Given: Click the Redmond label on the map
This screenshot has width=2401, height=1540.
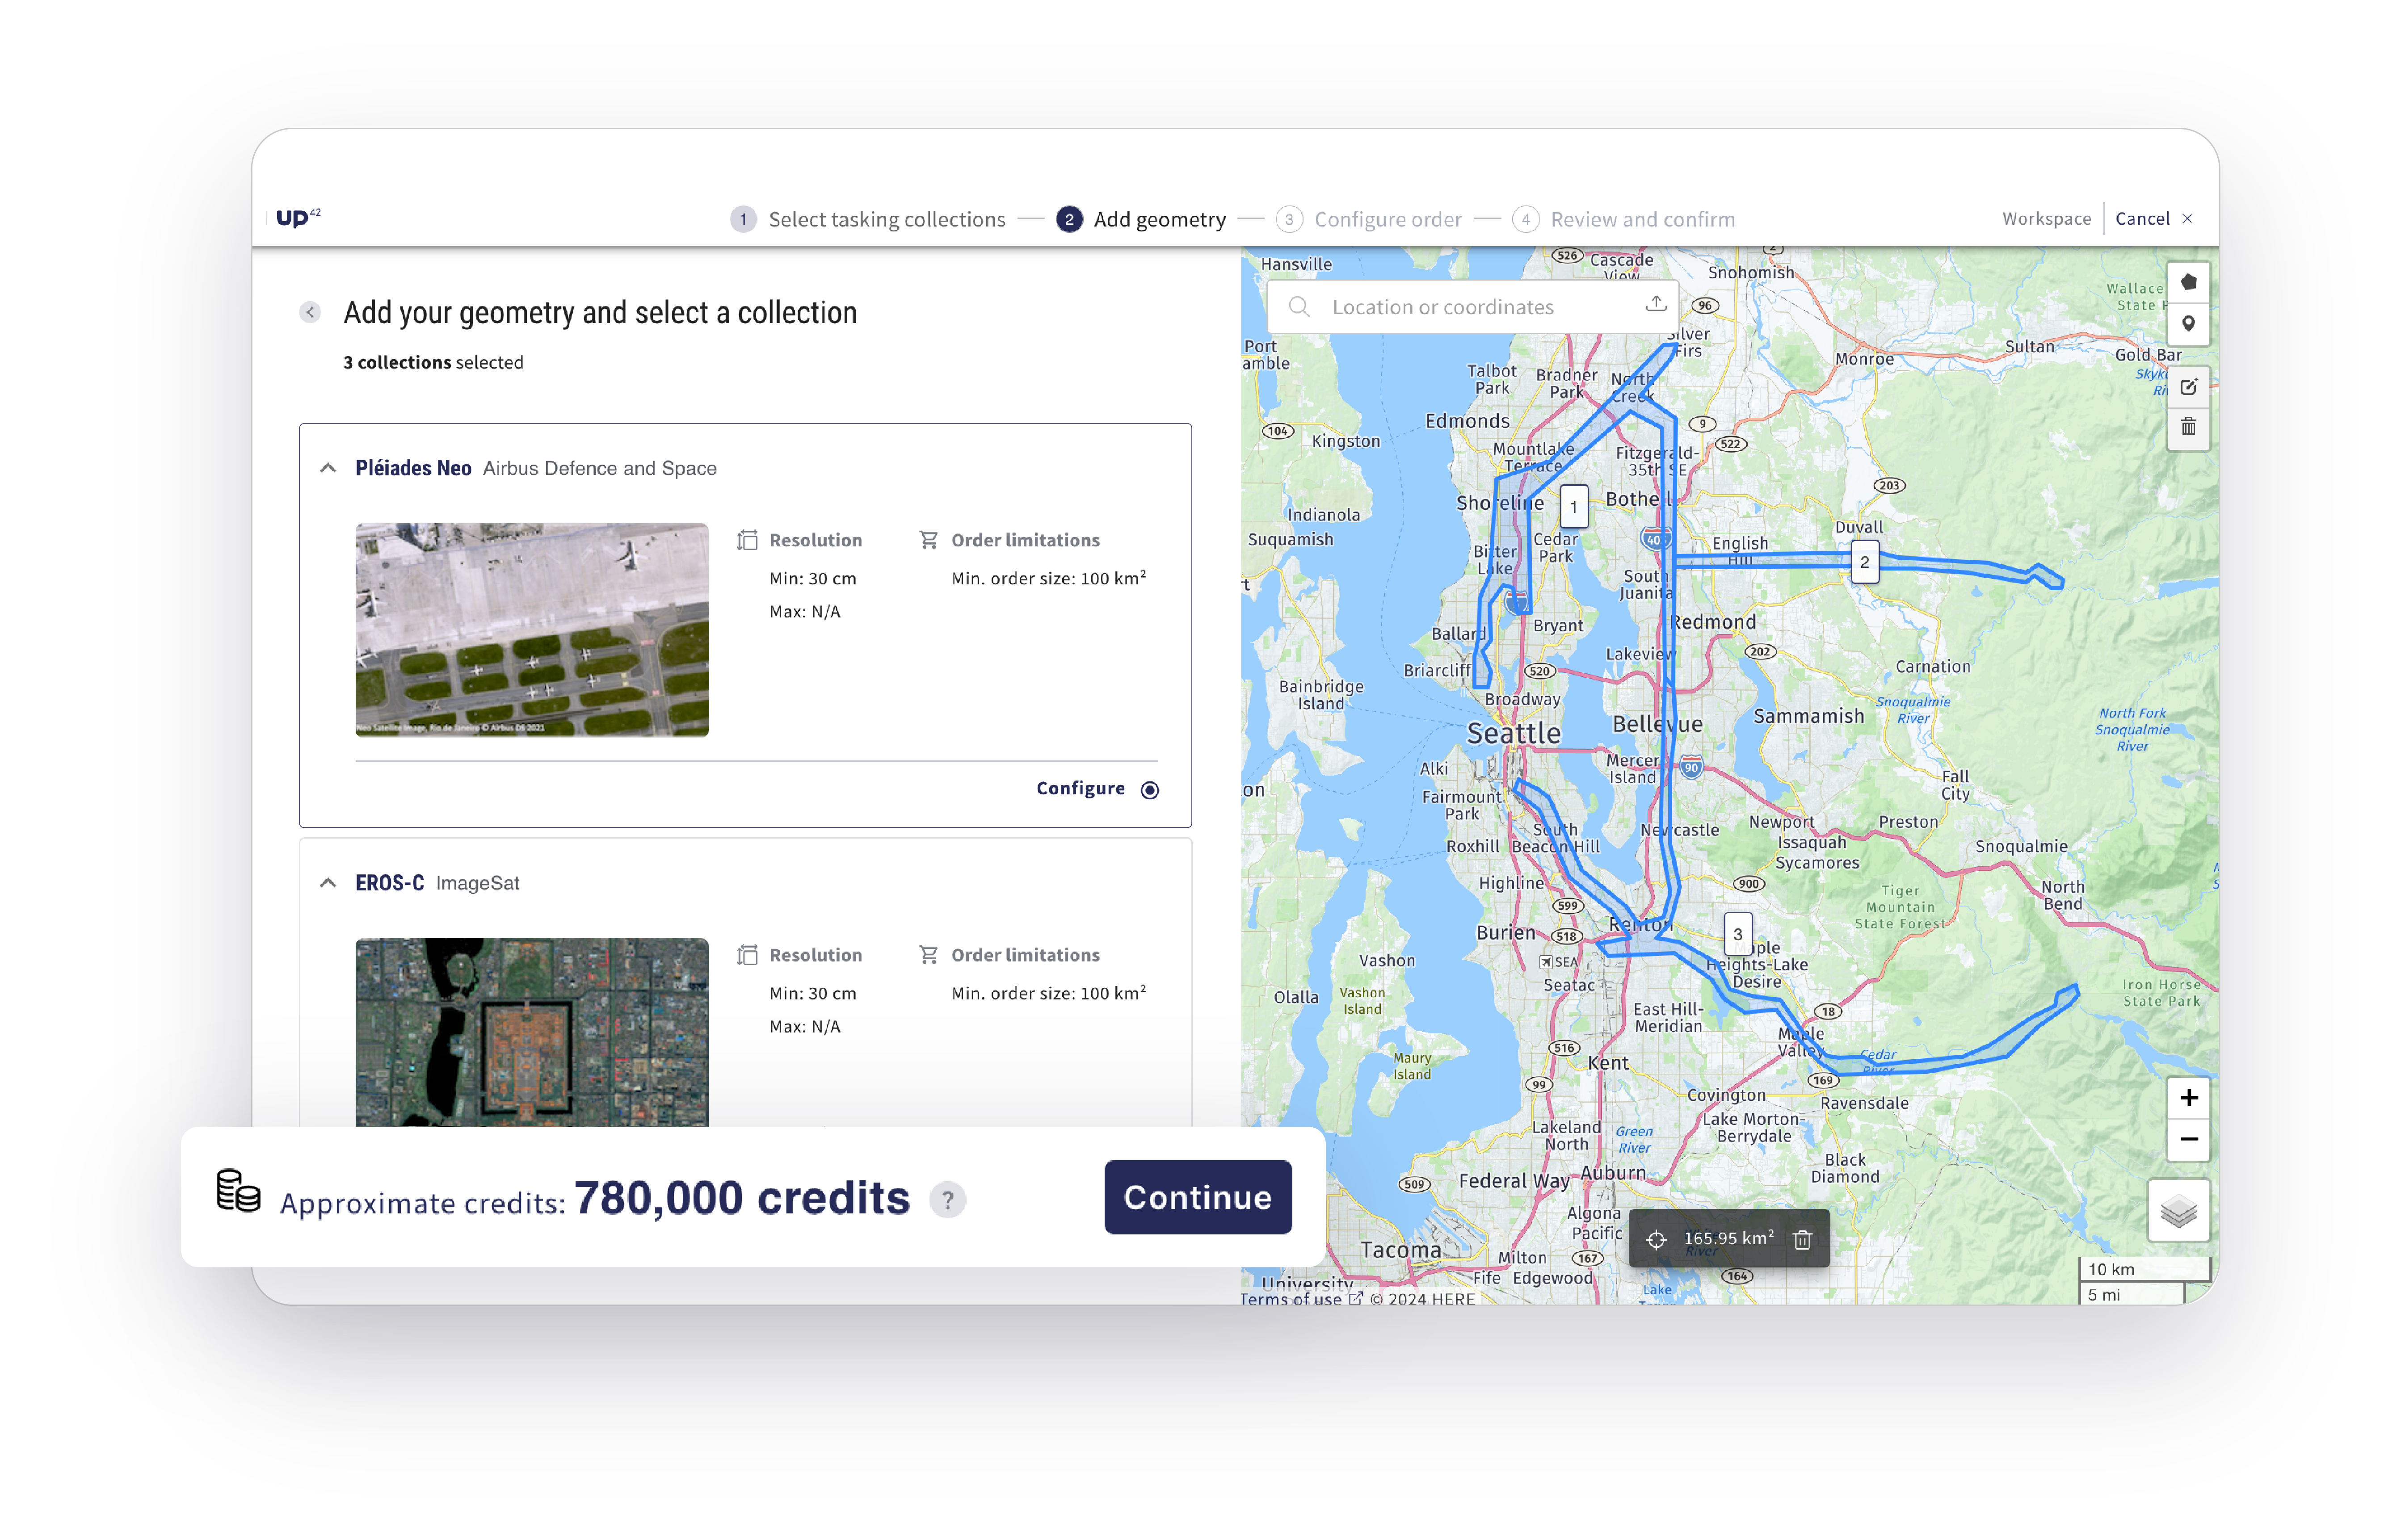Looking at the screenshot, I should [x=1713, y=622].
